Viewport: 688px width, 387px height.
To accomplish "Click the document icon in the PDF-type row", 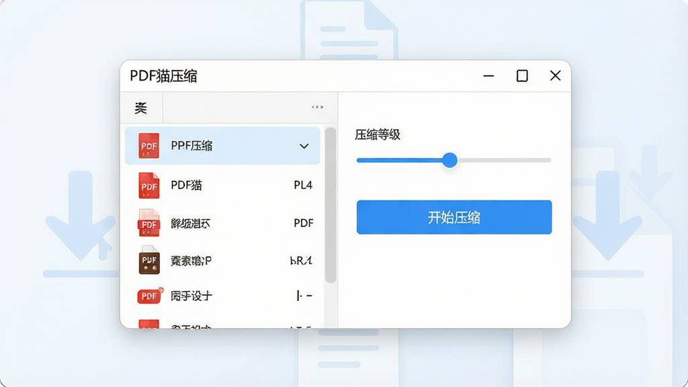I will [148, 223].
